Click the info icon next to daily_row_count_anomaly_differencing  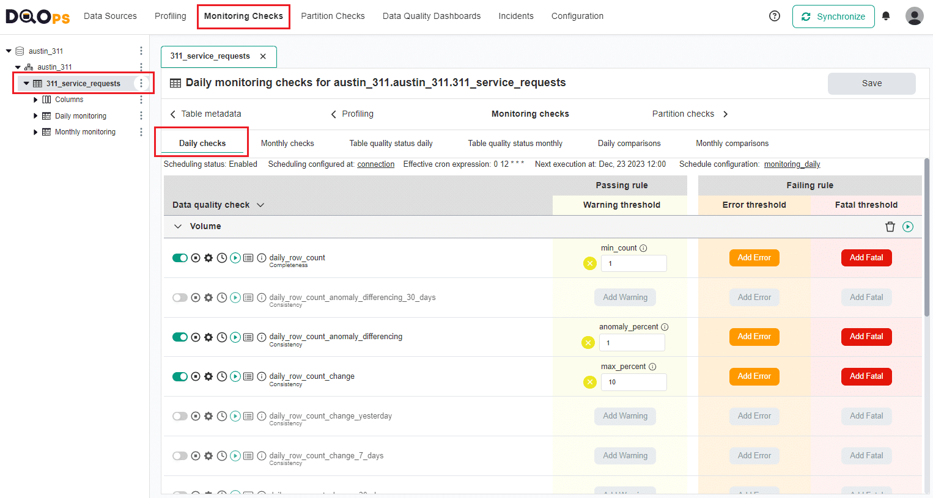261,337
